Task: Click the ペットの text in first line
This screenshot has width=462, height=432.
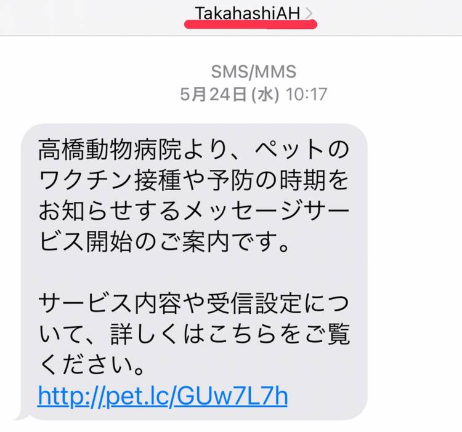Action: (x=302, y=150)
